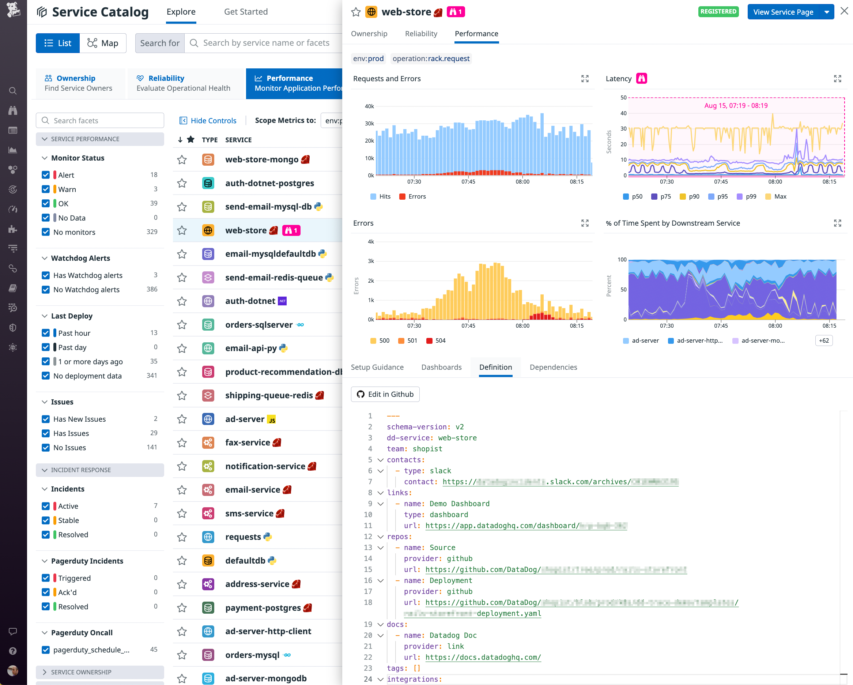
Task: Open search from the left navigation sidebar
Action: [13, 91]
